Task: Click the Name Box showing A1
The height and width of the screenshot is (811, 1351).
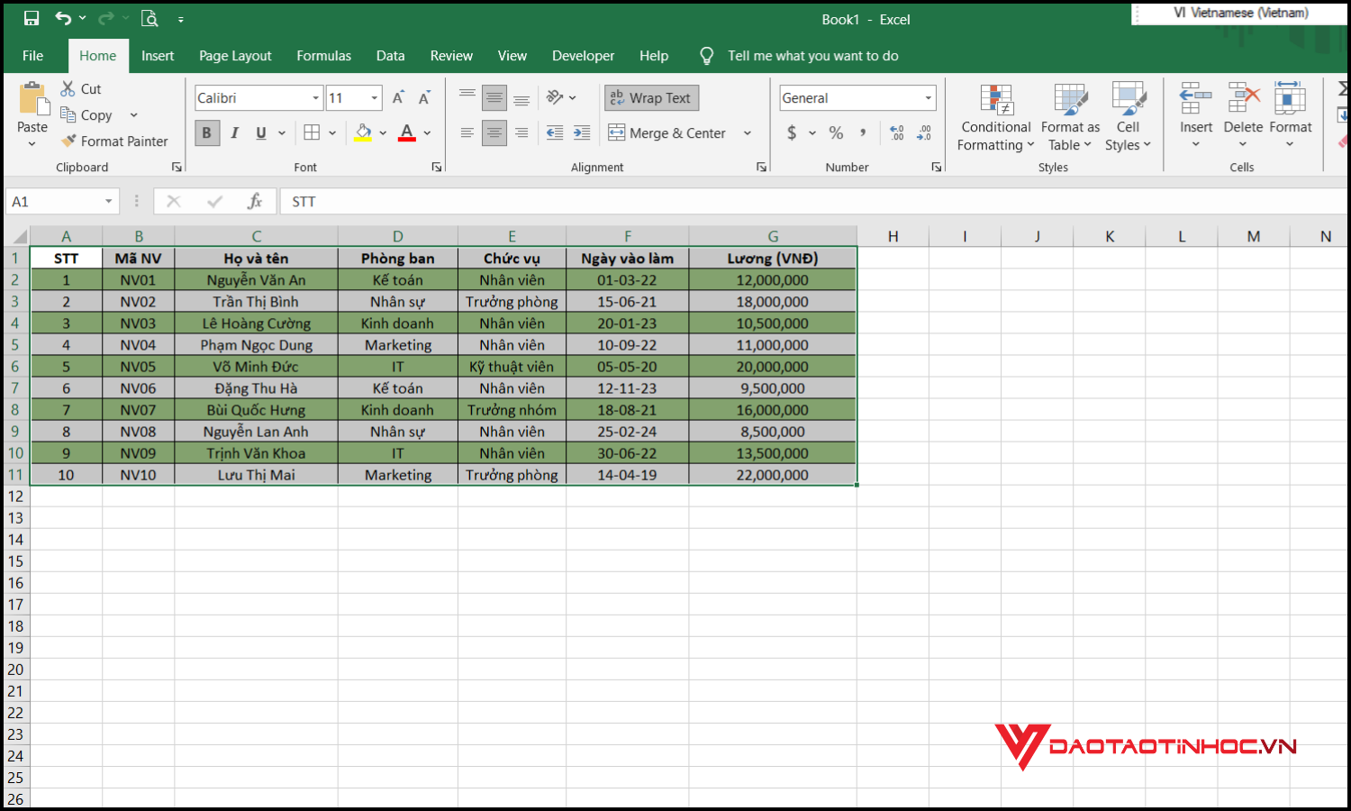Action: pos(54,201)
